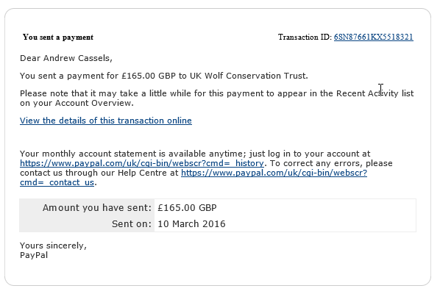Click the '10 March 2016' sent date
Viewport: 440px width, 294px height.
coord(191,224)
